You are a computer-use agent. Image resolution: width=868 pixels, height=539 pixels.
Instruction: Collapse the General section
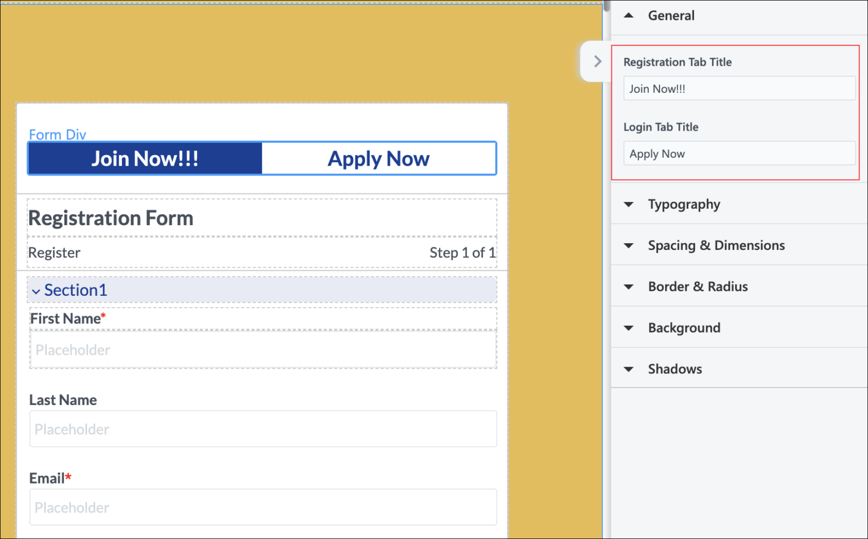pyautogui.click(x=629, y=16)
